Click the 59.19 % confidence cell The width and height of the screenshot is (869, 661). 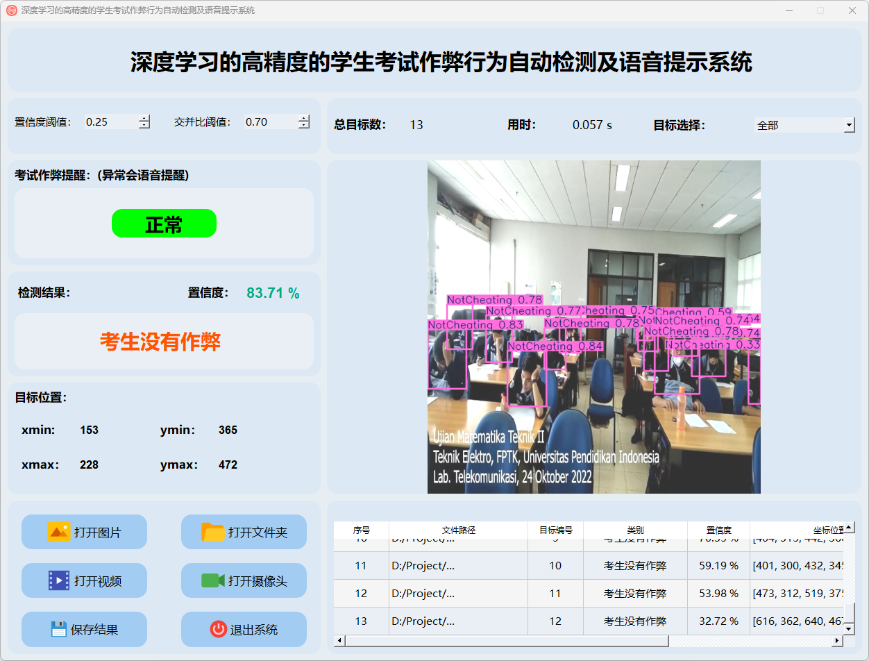click(718, 566)
